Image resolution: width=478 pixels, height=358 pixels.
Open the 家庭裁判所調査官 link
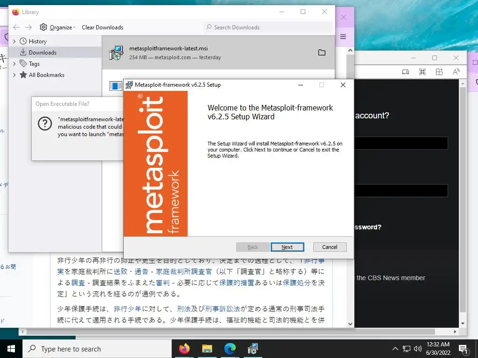coord(183,272)
